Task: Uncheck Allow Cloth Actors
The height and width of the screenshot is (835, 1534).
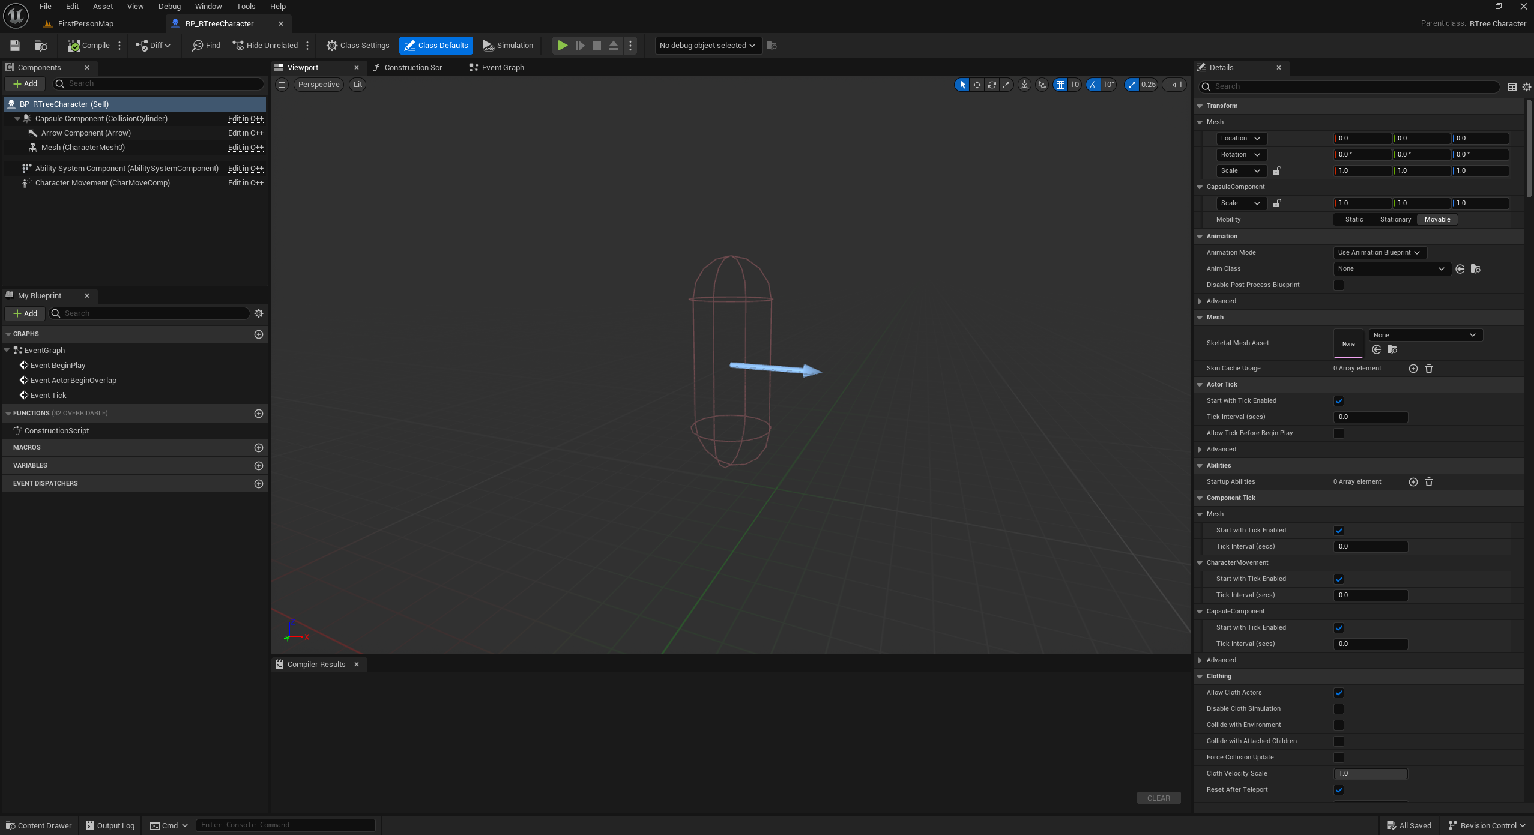Action: (x=1339, y=693)
